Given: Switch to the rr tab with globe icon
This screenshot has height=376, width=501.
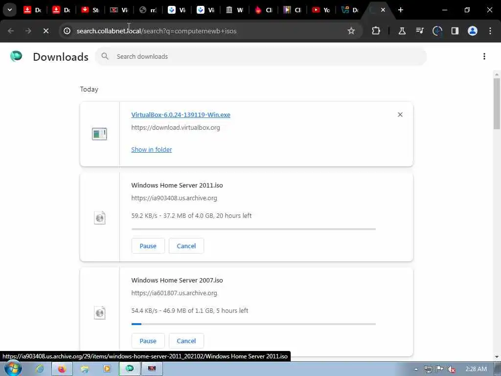Looking at the screenshot, I should [148, 10].
